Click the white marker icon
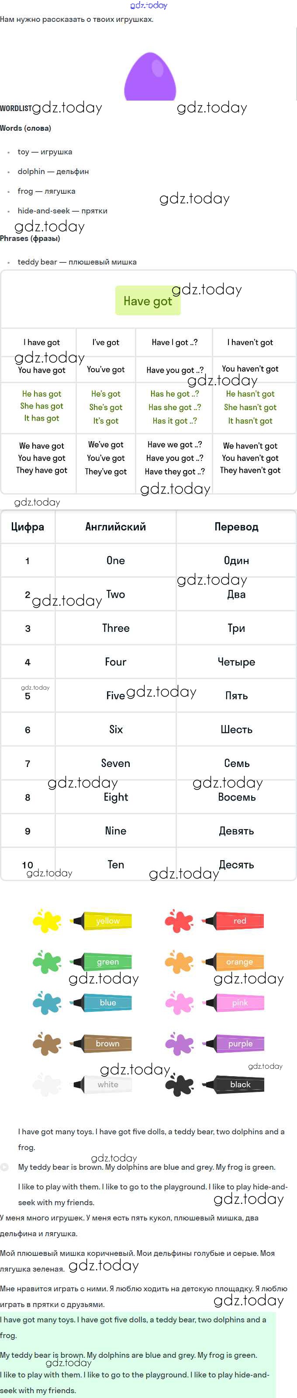 (102, 1084)
